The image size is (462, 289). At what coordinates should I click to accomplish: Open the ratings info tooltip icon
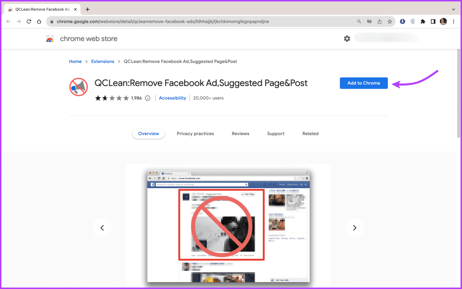[148, 98]
